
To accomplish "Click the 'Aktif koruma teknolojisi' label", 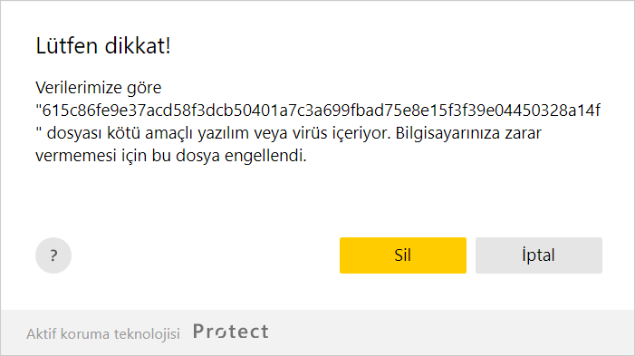I will (103, 334).
